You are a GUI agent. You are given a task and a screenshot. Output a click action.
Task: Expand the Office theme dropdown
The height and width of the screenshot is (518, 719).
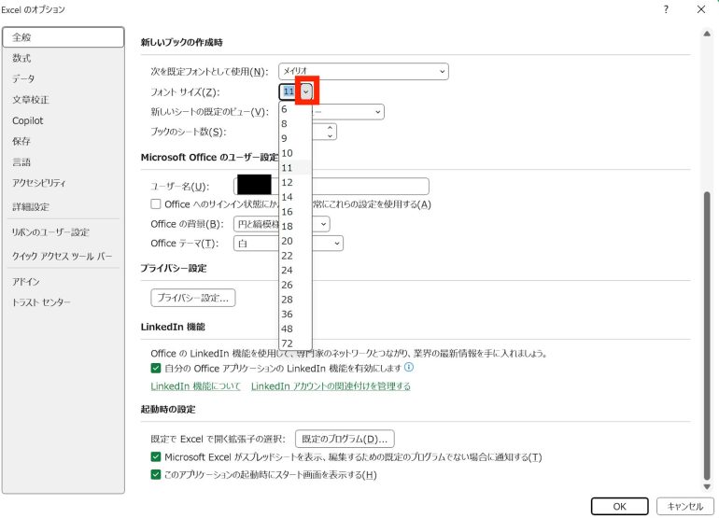(335, 244)
